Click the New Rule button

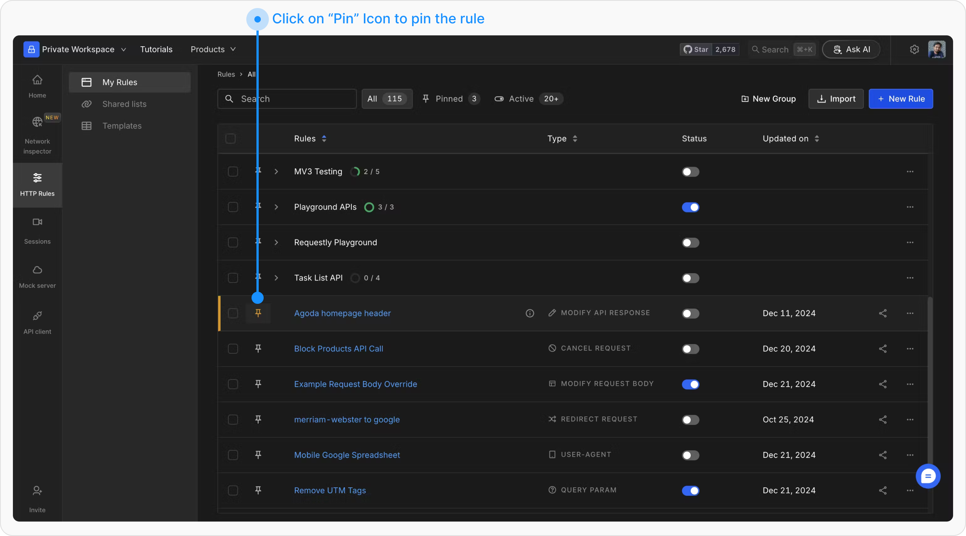click(x=900, y=99)
